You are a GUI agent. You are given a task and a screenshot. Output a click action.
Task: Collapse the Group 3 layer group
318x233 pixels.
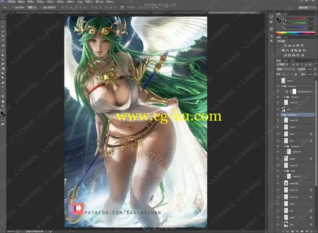click(x=282, y=86)
